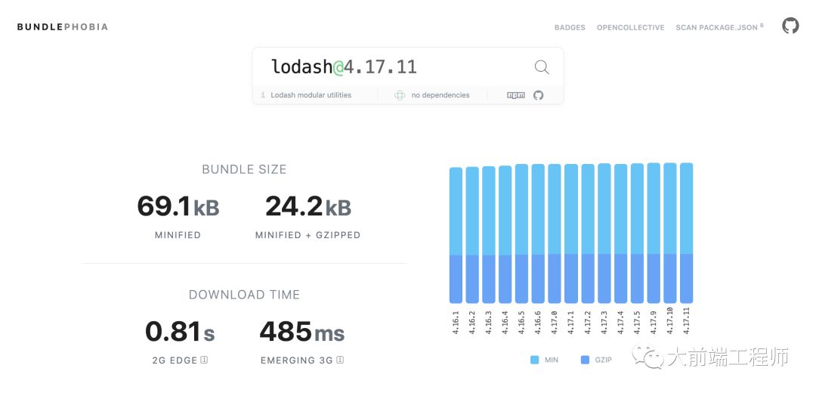This screenshot has width=816, height=393.
Task: Select the 4.16.6 version bar
Action: point(538,234)
